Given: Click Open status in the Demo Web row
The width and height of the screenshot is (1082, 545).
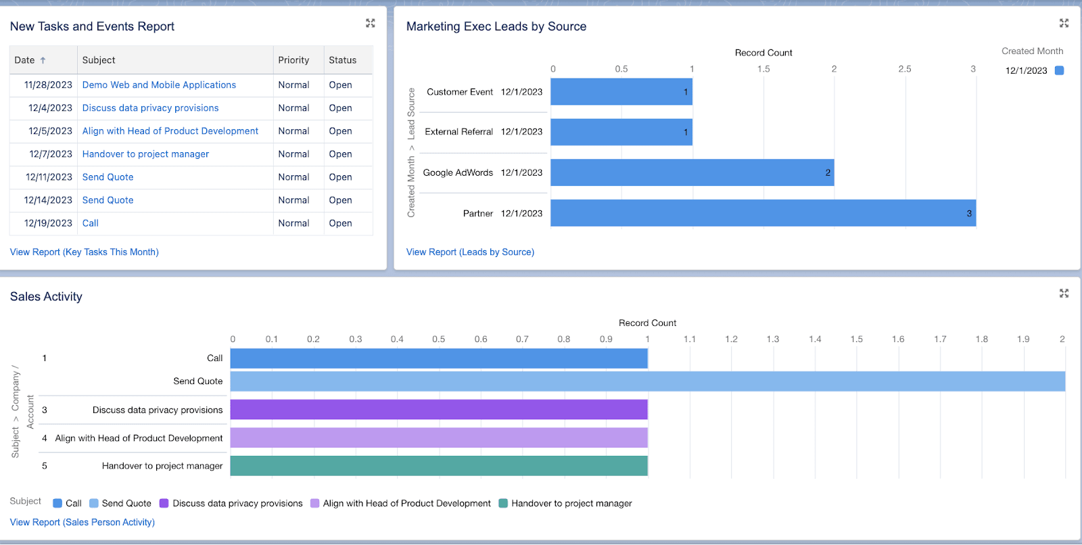Looking at the screenshot, I should [x=340, y=85].
